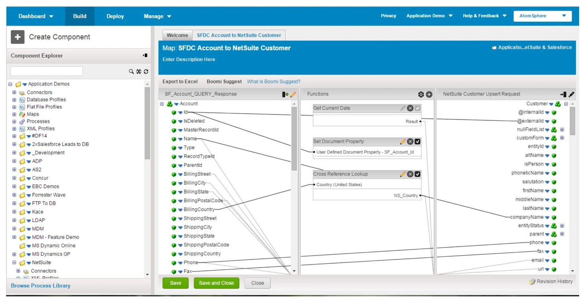Screen dimensions: 586x304
Task: Click the Customer root element cubes icon
Action: pyautogui.click(x=558, y=104)
